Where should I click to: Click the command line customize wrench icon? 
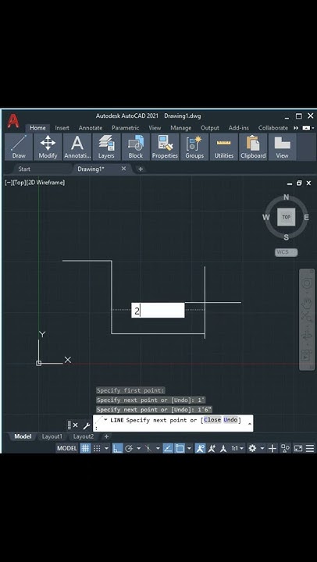point(87,425)
